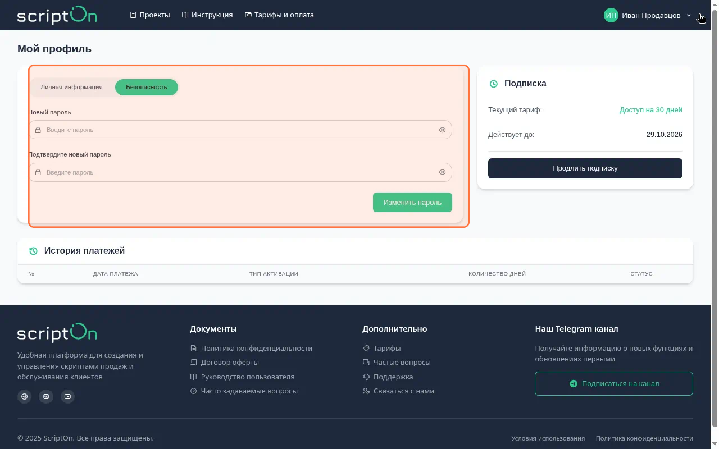Open the Проекты menu item
This screenshot has height=449, width=719.
pos(150,15)
